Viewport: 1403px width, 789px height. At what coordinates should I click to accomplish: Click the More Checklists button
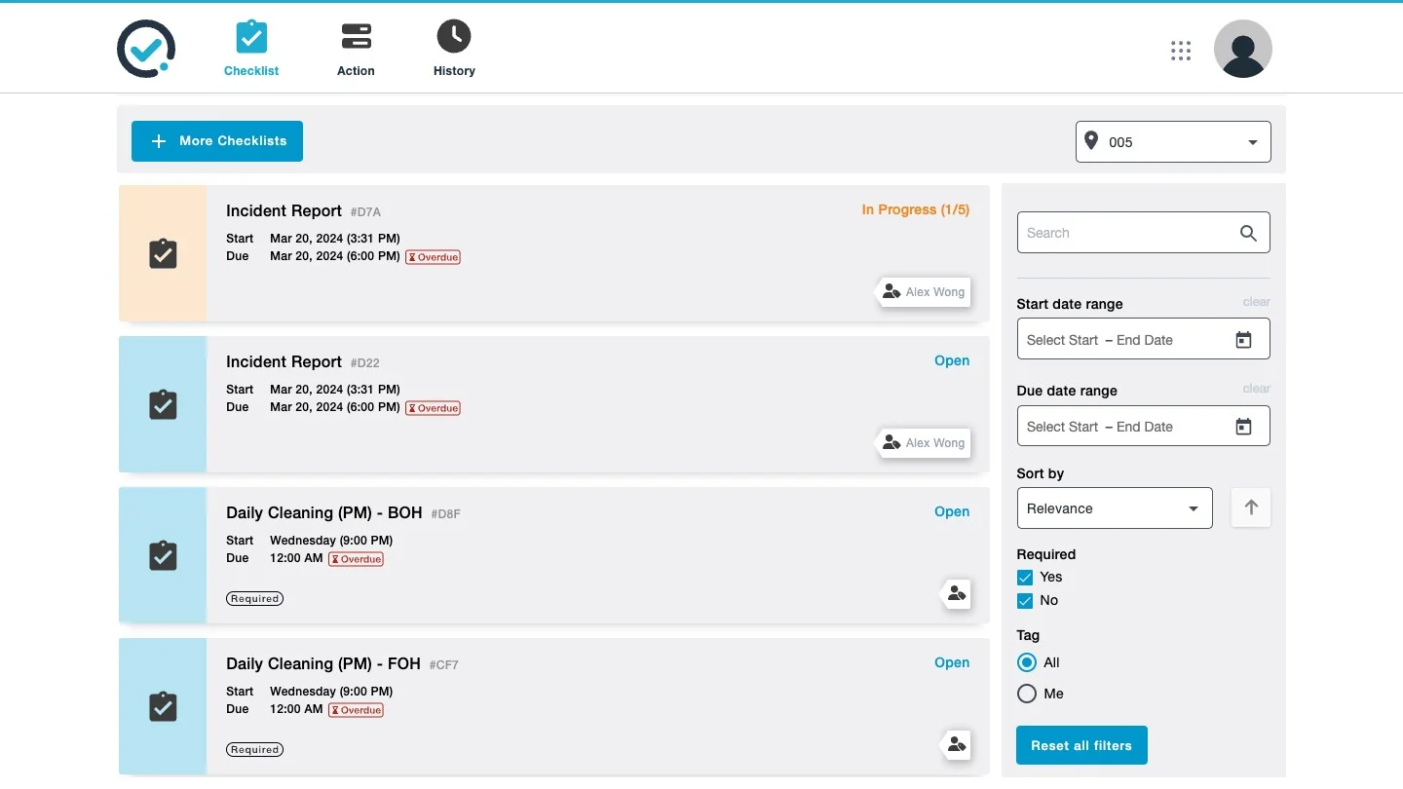click(216, 141)
